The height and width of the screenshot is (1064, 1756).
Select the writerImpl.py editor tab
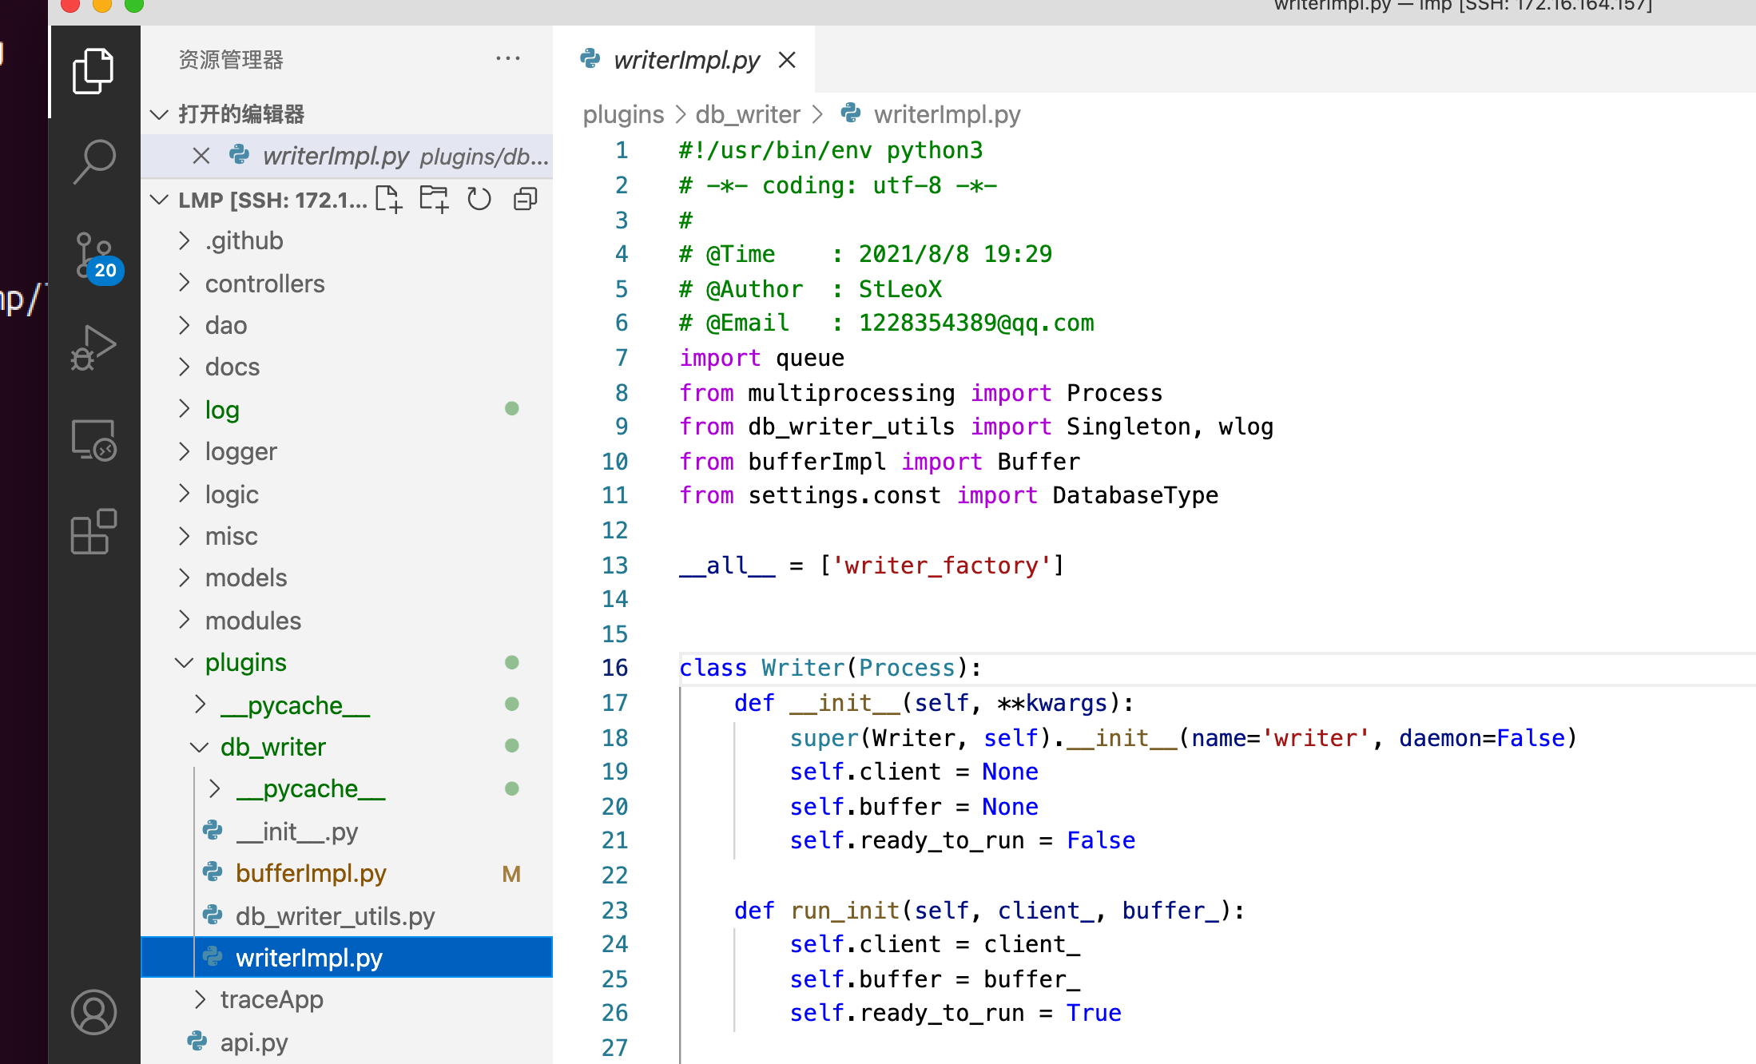point(685,60)
